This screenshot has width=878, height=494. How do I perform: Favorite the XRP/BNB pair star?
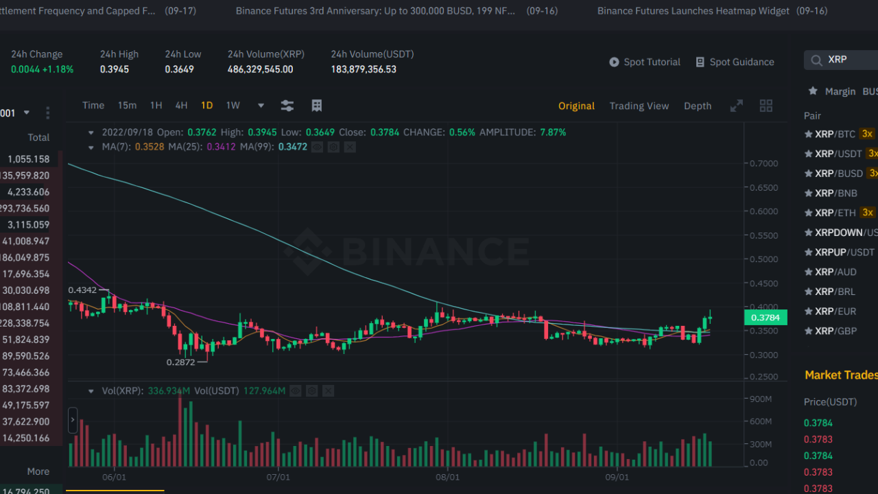pos(809,193)
